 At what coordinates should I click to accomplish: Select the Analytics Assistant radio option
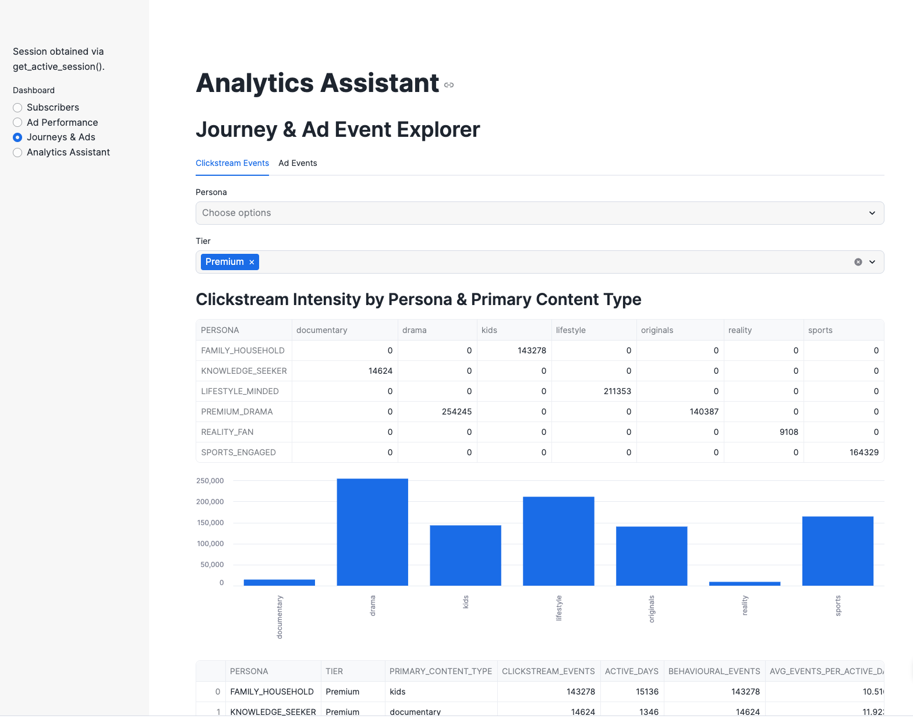[x=17, y=153]
